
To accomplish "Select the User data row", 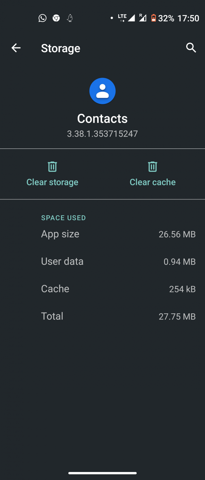I will point(118,262).
